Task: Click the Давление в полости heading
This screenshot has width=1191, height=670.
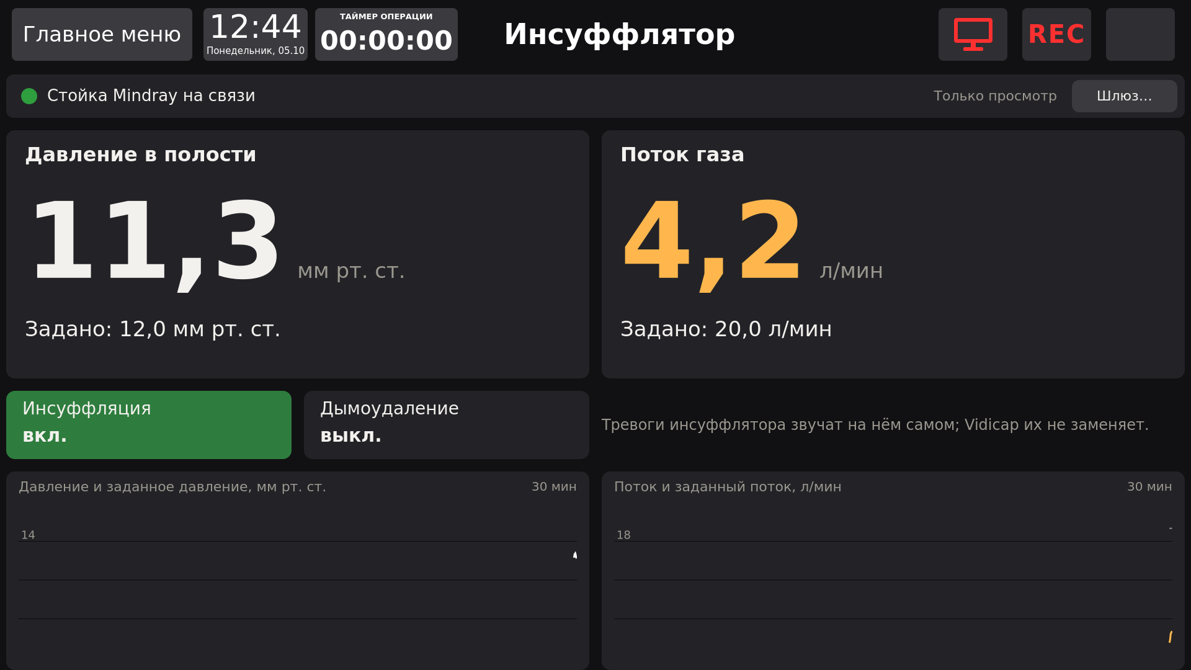Action: tap(140, 154)
